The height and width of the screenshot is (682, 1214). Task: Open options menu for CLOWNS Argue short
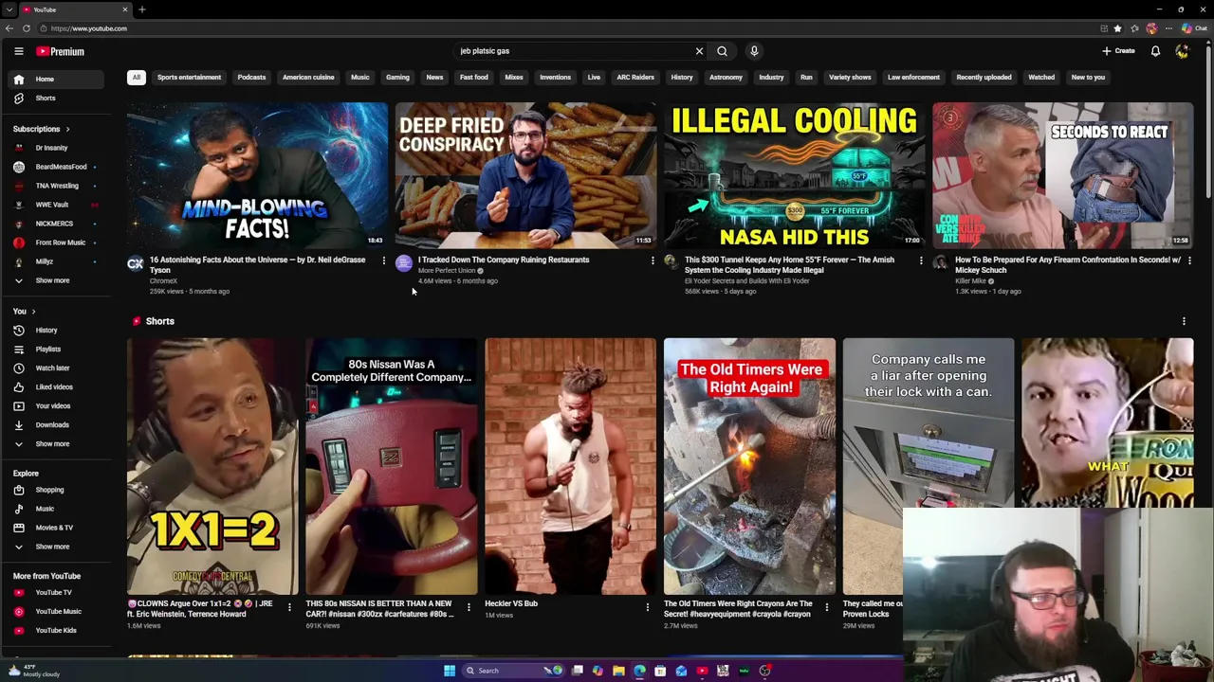pos(289,607)
